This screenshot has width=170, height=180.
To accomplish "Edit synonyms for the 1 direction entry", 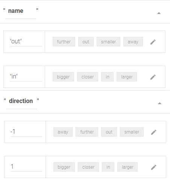I will click(154, 167).
